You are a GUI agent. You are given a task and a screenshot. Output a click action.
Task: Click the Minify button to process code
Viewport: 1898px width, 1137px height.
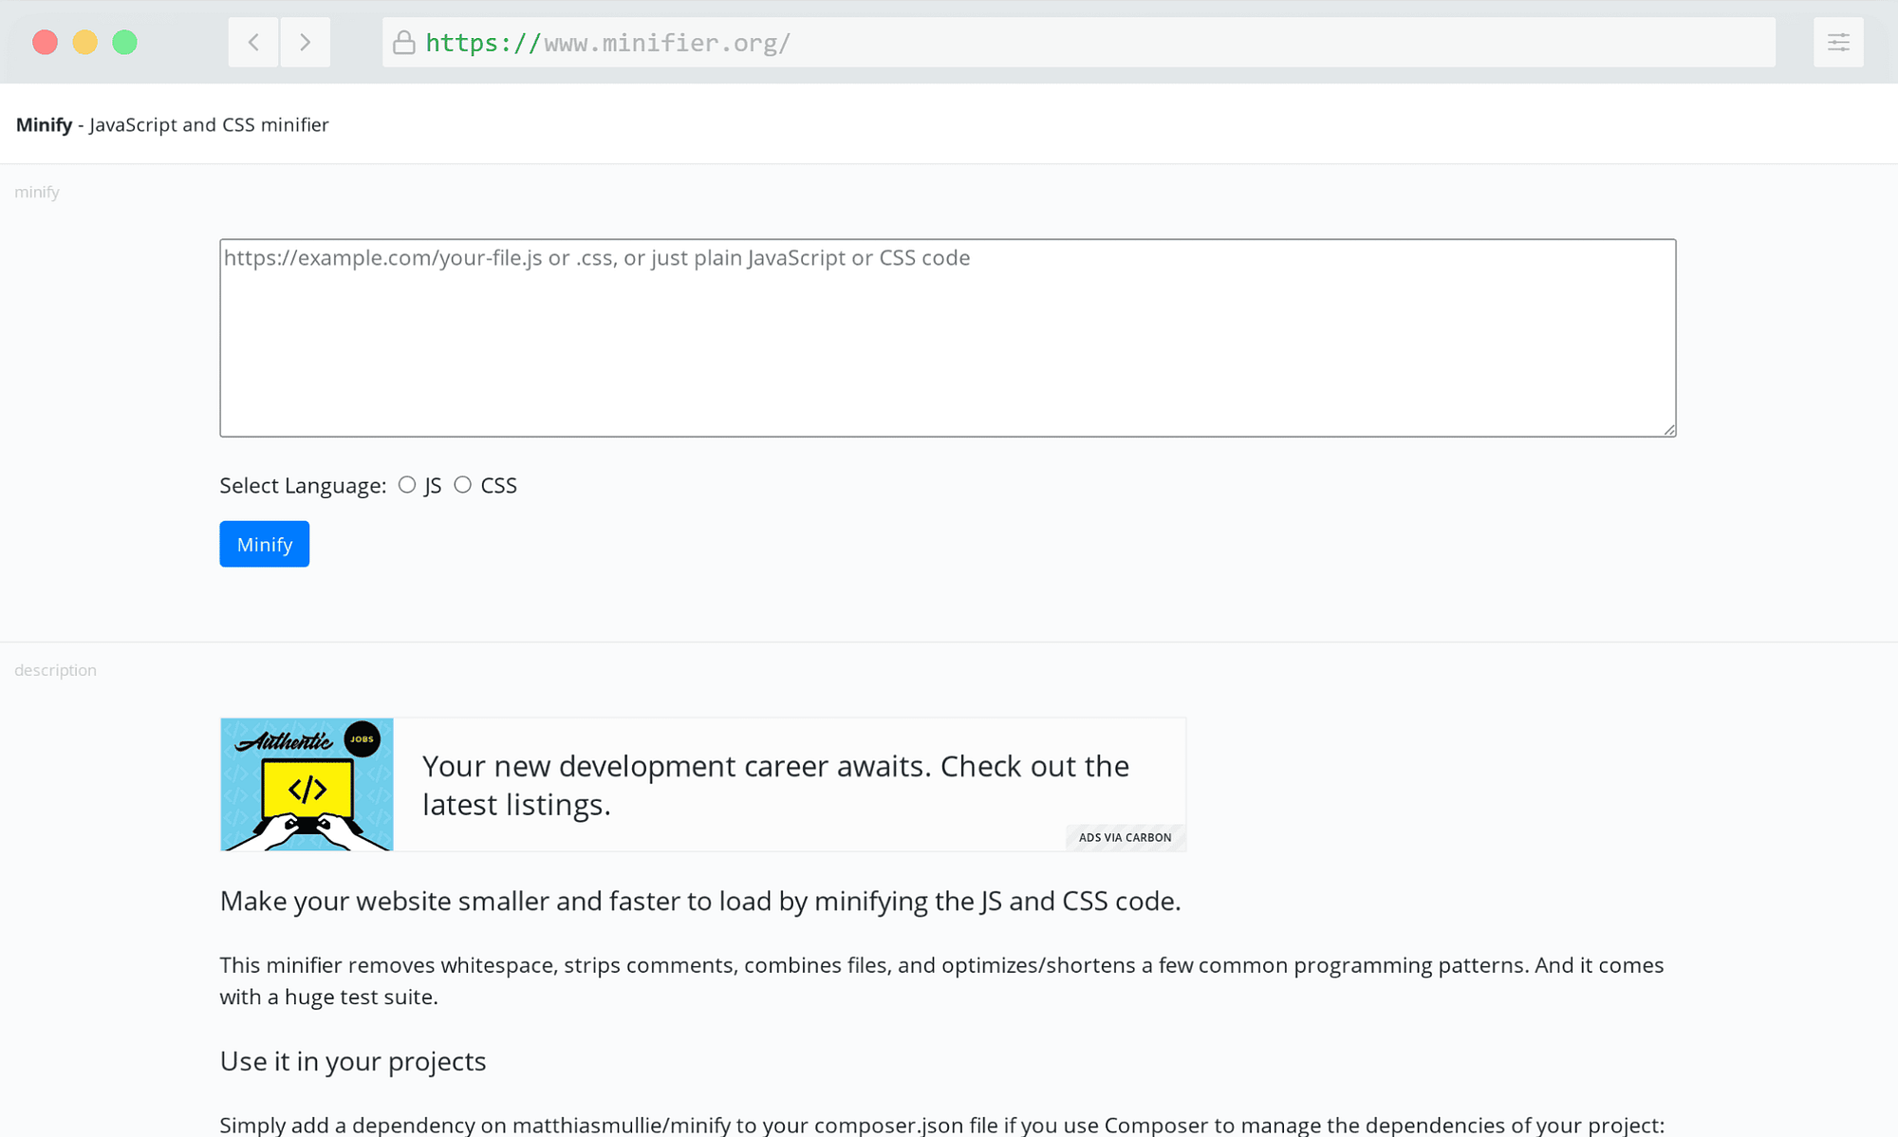[265, 543]
